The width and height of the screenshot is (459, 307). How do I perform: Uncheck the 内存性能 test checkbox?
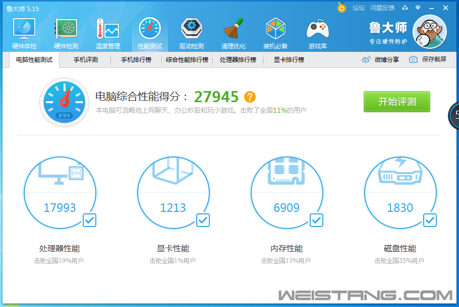[x=316, y=220]
